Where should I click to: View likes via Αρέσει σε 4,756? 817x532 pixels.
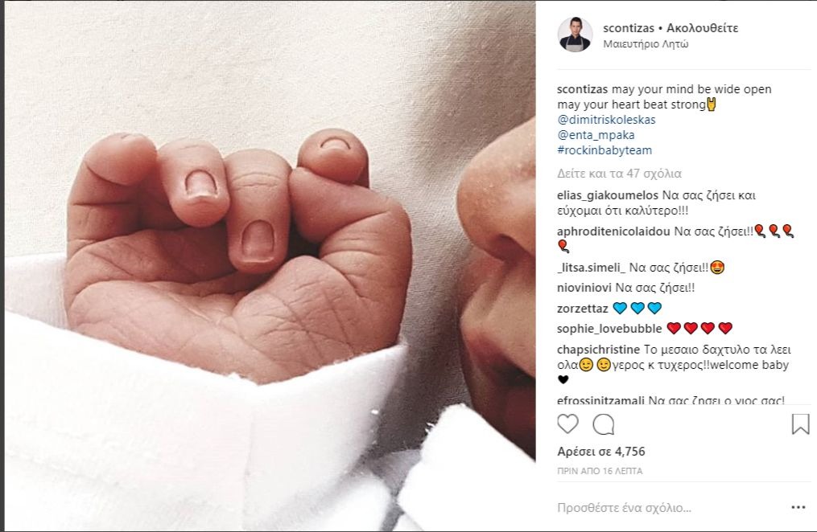pyautogui.click(x=601, y=452)
